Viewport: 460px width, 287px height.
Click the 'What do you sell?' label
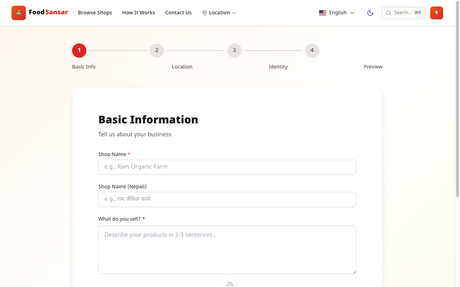pyautogui.click(x=121, y=219)
